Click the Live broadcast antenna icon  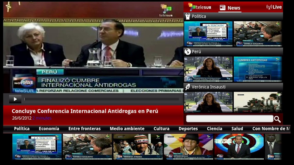pos(269,7)
